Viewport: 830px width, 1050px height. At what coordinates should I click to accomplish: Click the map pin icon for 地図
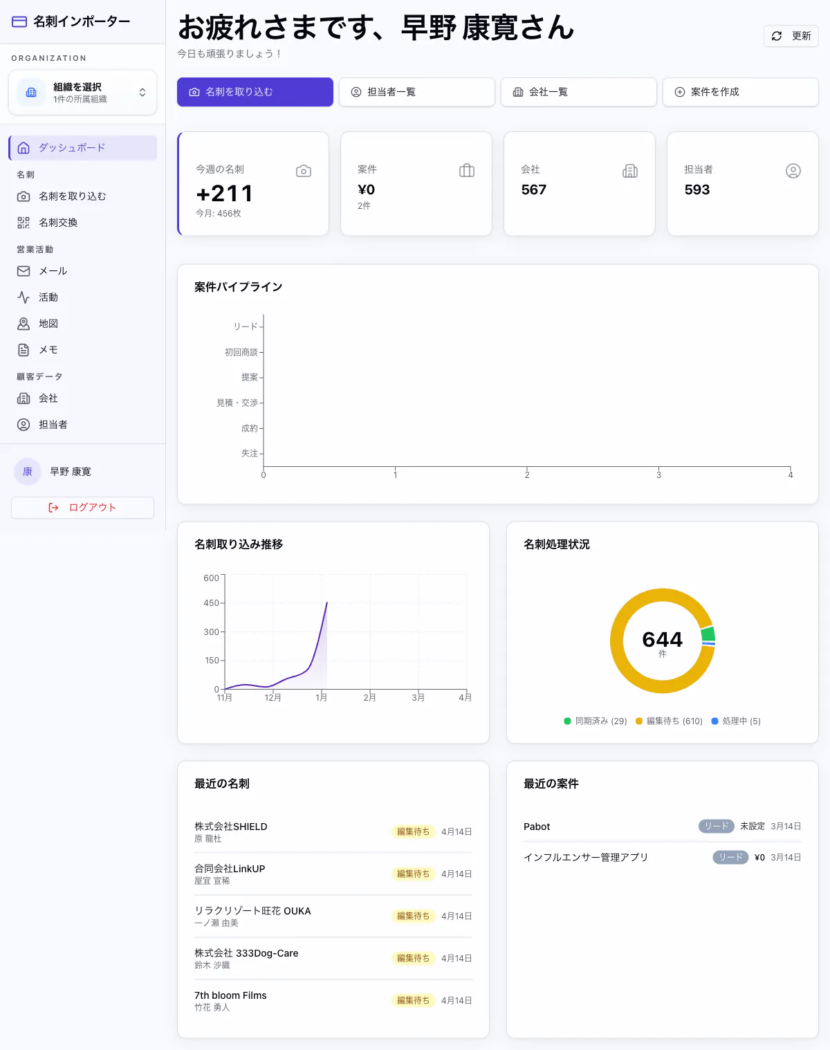(x=24, y=324)
